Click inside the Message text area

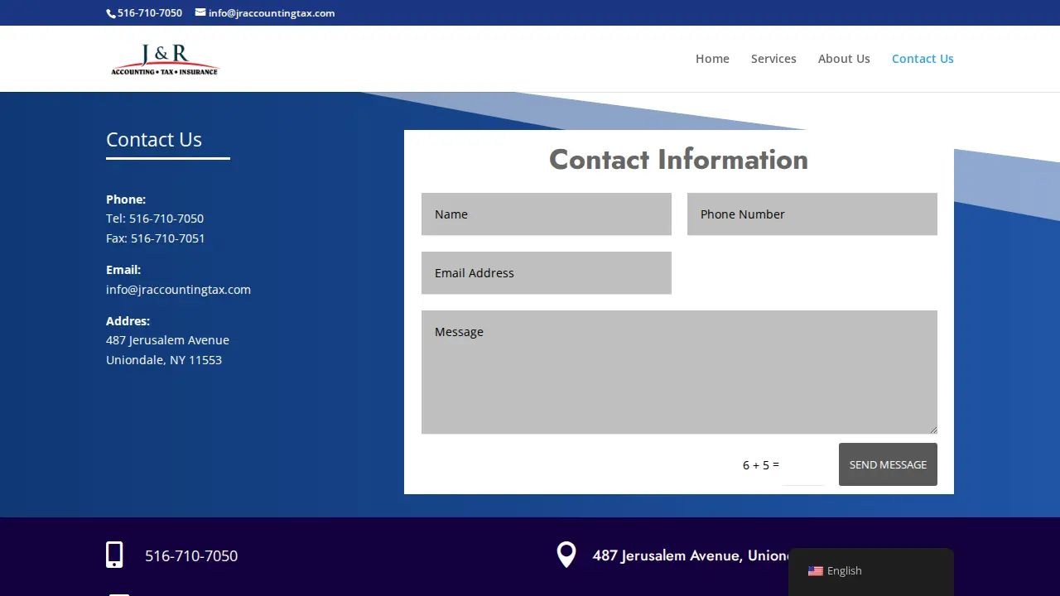click(x=679, y=372)
